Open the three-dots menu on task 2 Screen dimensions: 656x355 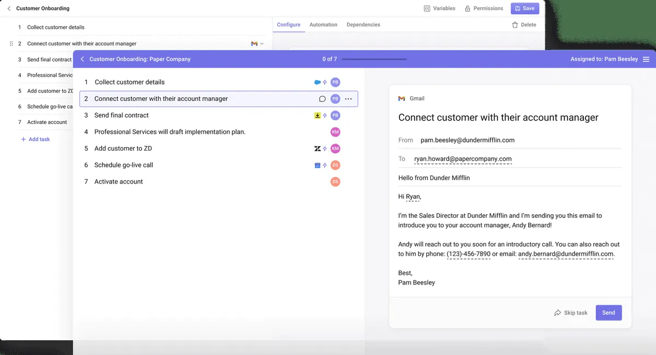point(348,99)
